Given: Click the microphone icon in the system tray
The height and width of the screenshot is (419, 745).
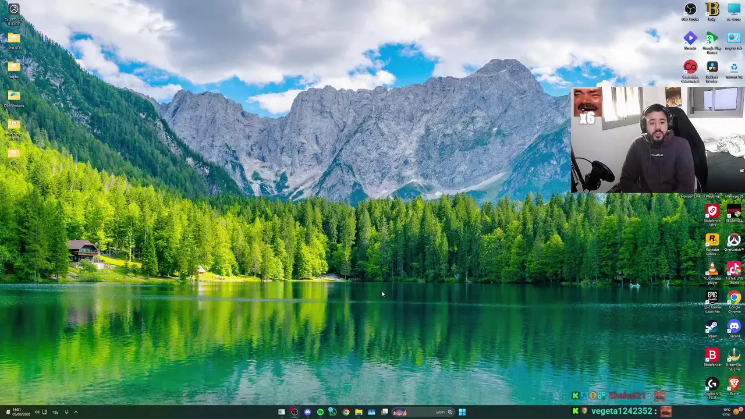Looking at the screenshot, I should (x=66, y=412).
